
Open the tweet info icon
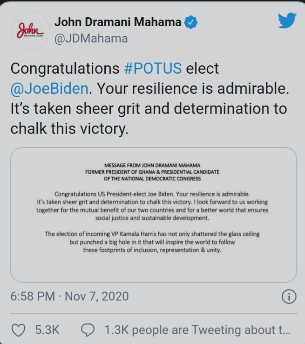pos(289,296)
